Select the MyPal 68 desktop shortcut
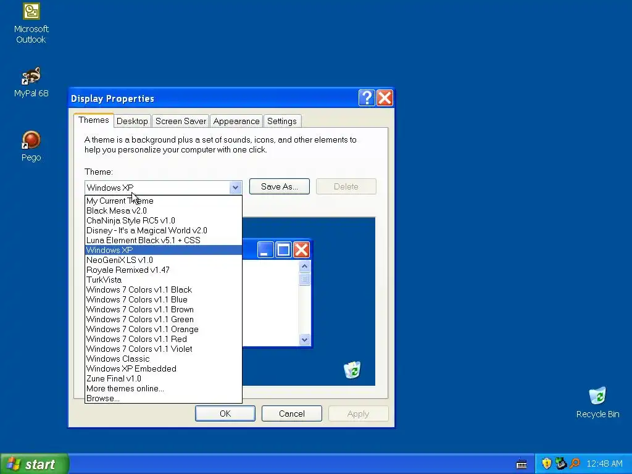 click(x=31, y=83)
